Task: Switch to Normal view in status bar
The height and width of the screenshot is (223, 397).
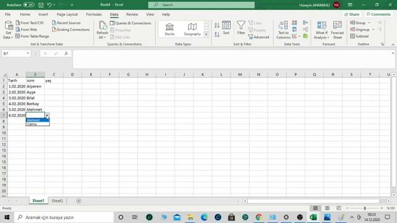Action: coord(316,208)
